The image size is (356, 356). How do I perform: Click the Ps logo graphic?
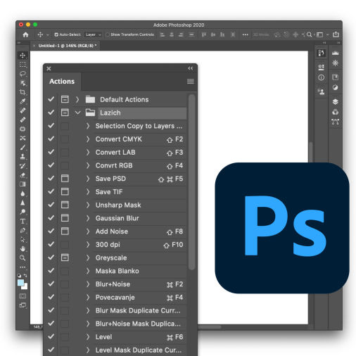click(282, 228)
